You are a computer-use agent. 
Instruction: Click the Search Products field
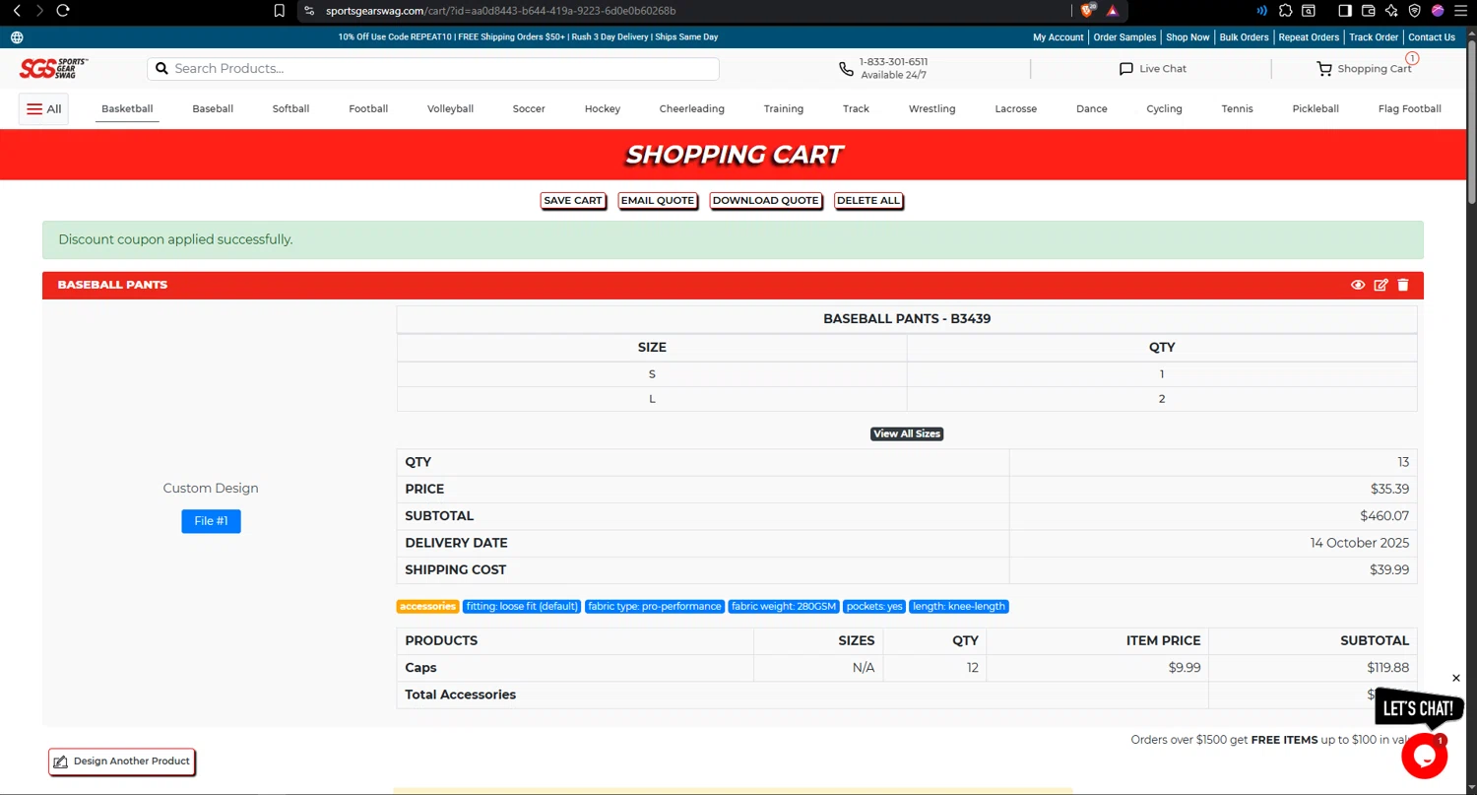click(x=433, y=69)
